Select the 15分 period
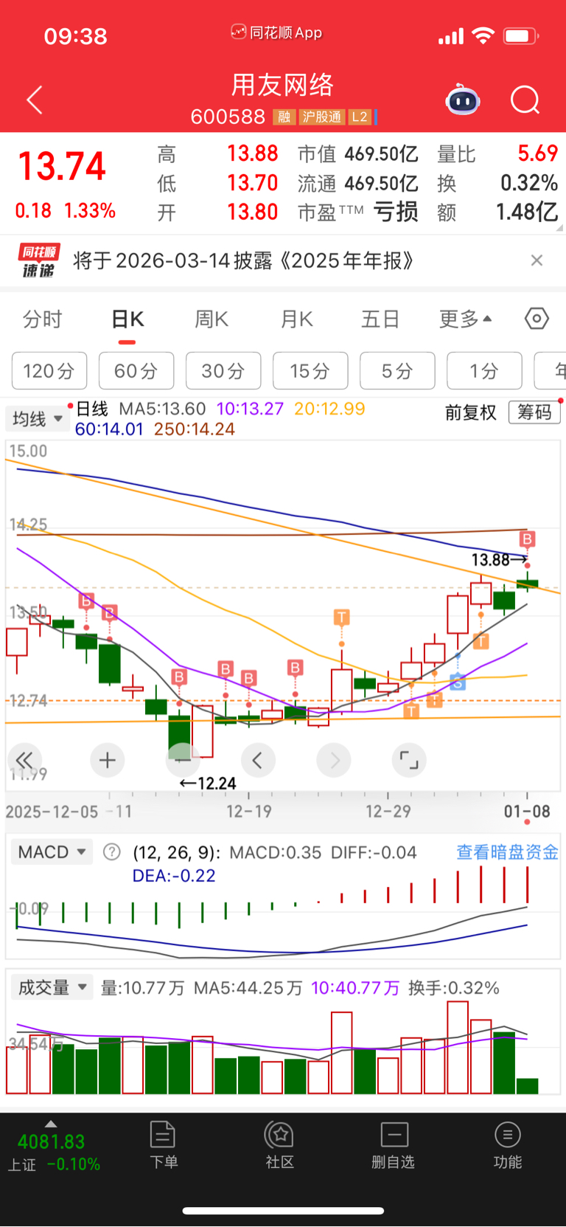566x1227 pixels. [x=310, y=370]
